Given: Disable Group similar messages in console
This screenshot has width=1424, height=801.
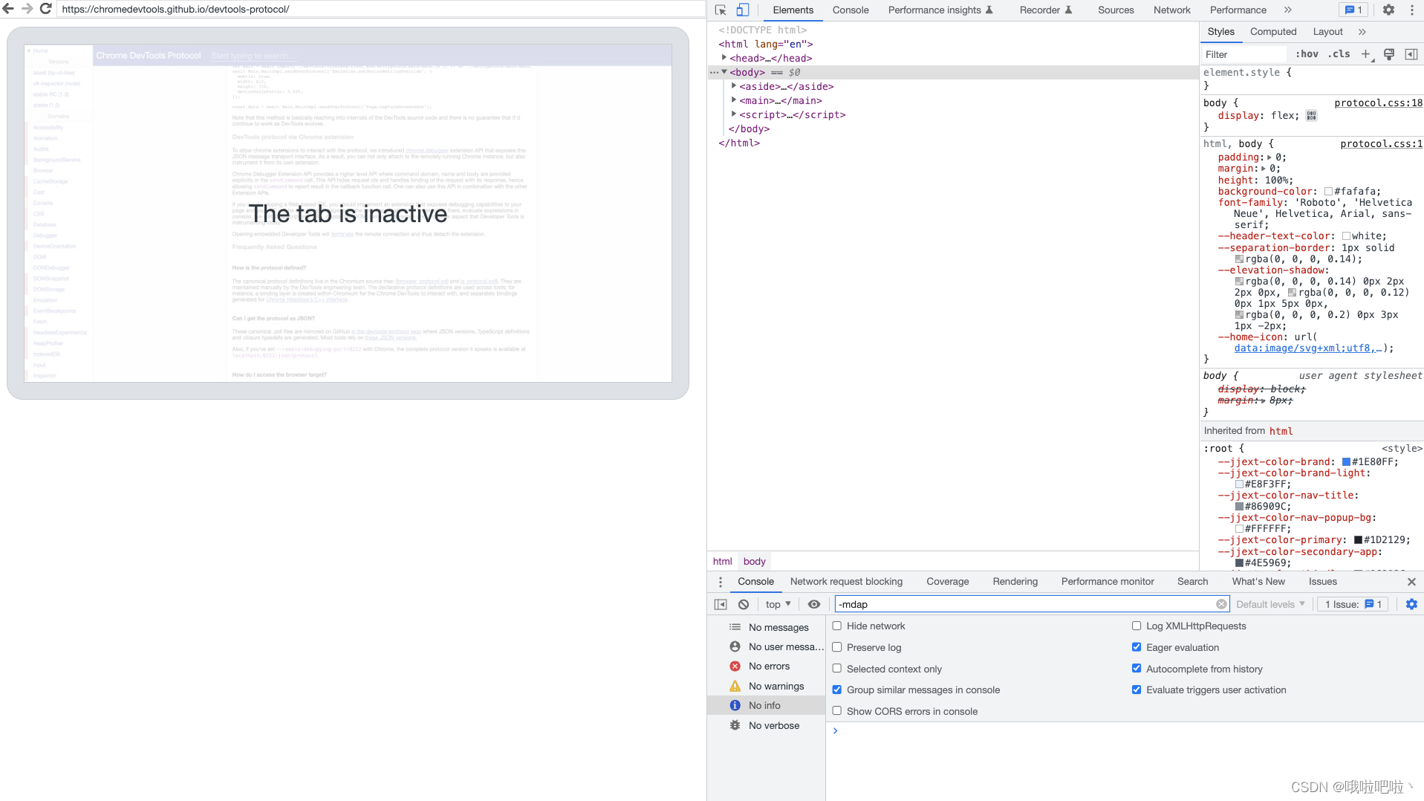Looking at the screenshot, I should pyautogui.click(x=837, y=690).
